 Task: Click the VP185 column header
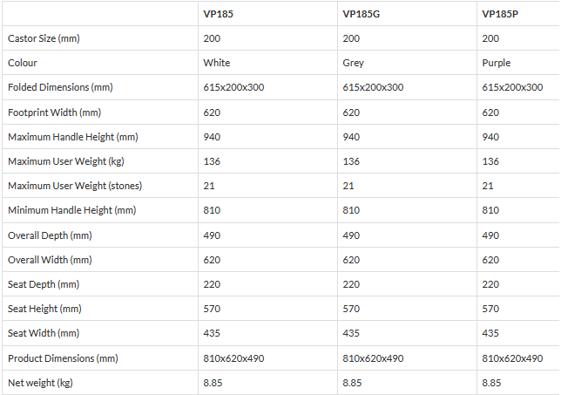tap(218, 14)
